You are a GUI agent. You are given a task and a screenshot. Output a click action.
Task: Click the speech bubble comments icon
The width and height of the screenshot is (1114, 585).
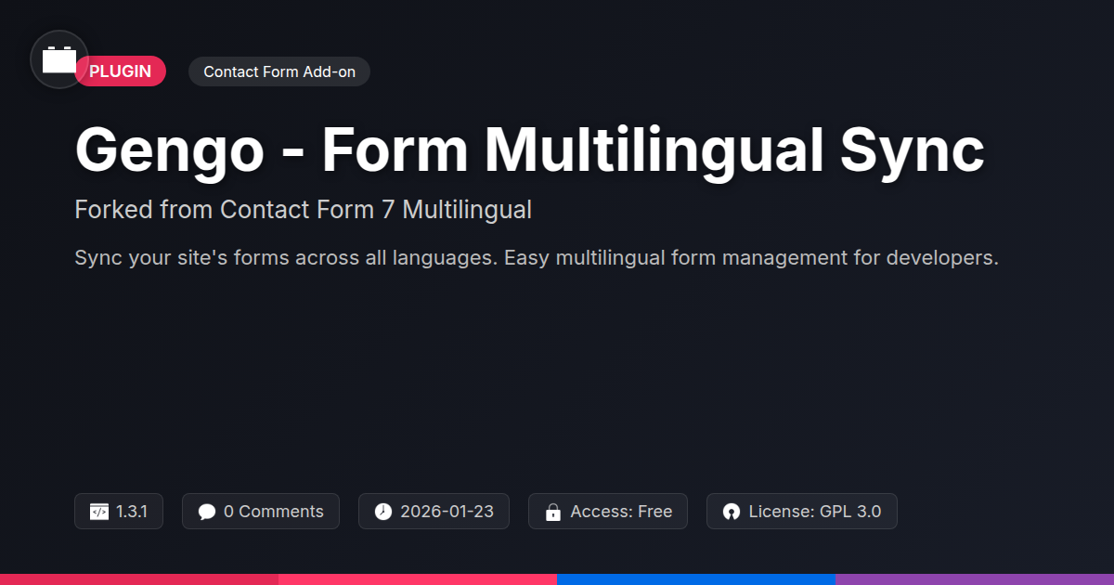pos(207,512)
